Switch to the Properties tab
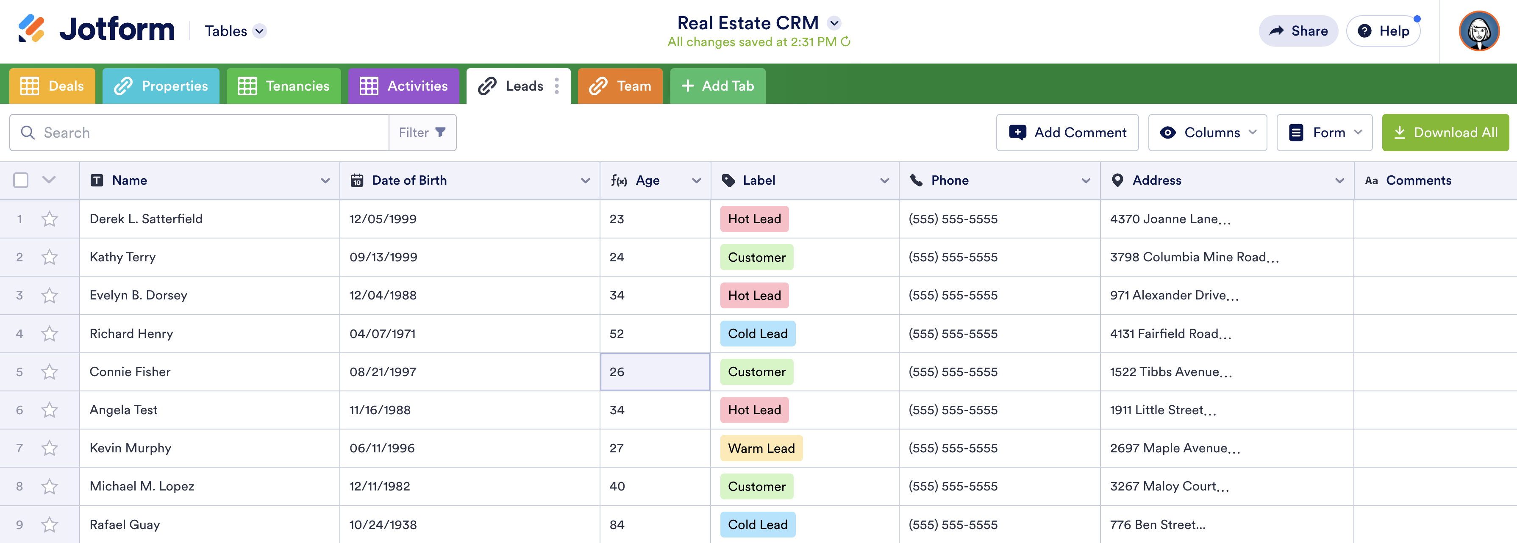1517x543 pixels. pyautogui.click(x=161, y=86)
